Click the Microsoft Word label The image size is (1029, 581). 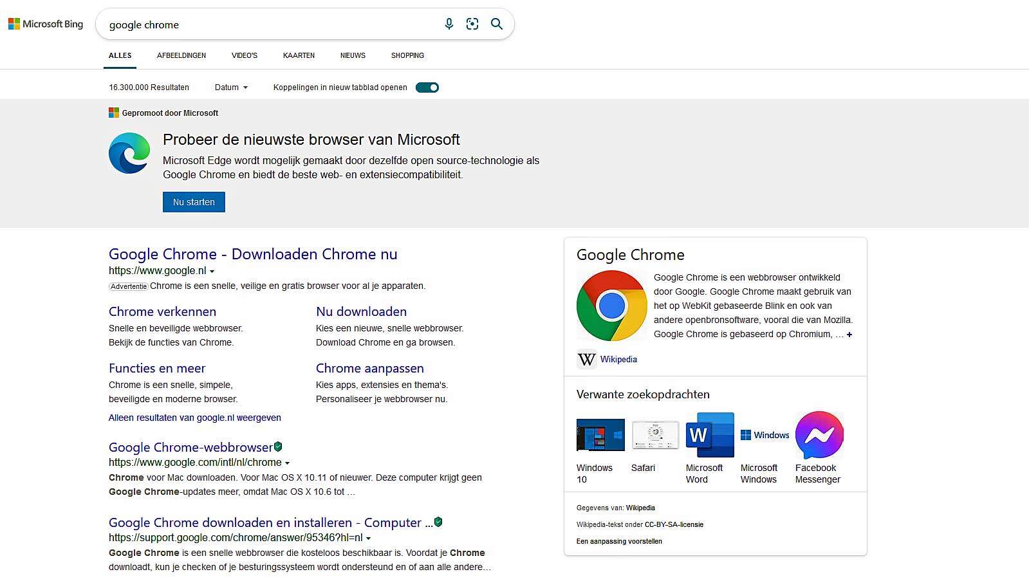pos(704,474)
